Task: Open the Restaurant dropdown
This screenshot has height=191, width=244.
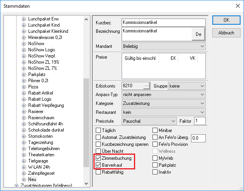Action: 164,112
